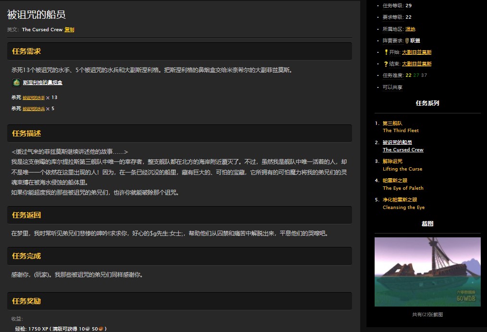Open the 湿地 zone link
The width and height of the screenshot is (487, 332).
410,29
